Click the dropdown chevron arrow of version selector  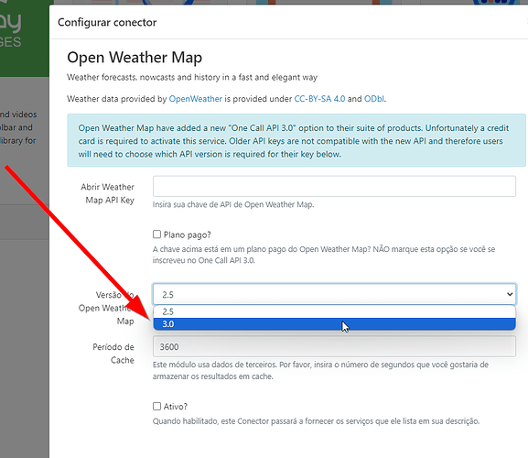pos(510,294)
